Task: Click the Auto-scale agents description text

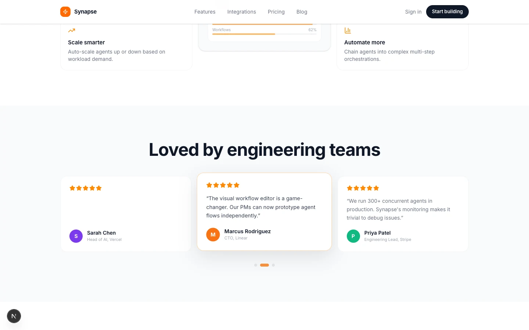Action: point(116,55)
